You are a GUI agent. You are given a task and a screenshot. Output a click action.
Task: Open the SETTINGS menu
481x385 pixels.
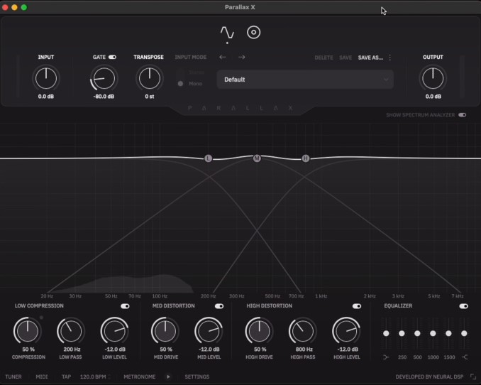[197, 376]
